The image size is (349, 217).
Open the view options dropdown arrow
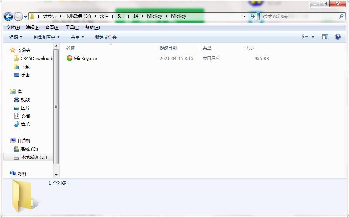point(313,37)
